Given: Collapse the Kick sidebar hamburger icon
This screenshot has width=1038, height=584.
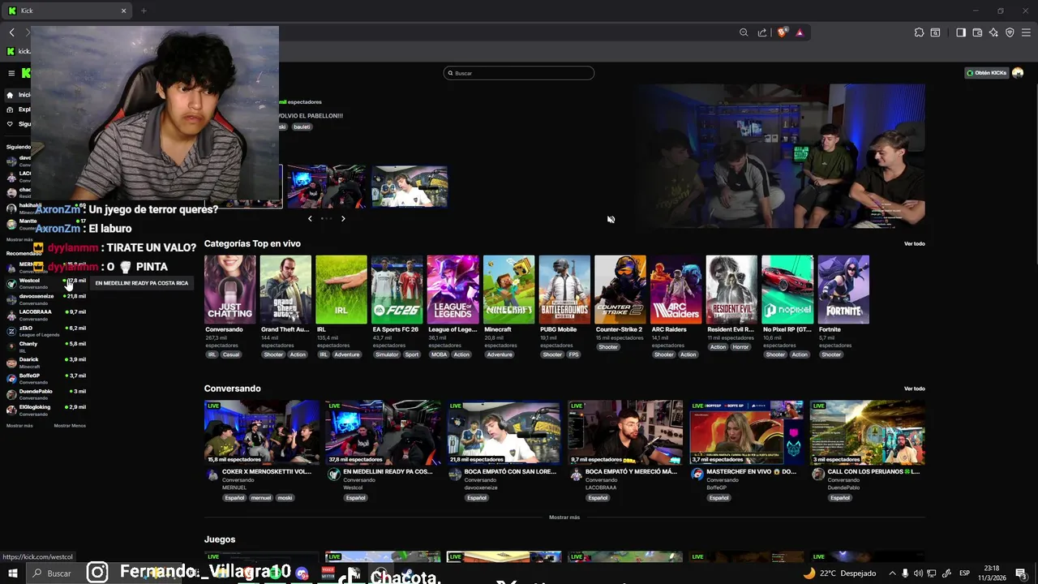Looking at the screenshot, I should pos(11,73).
